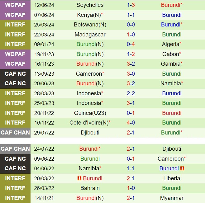Click the INTERF label on 14/11/21 row
This screenshot has height=203, width=205.
[15, 198]
